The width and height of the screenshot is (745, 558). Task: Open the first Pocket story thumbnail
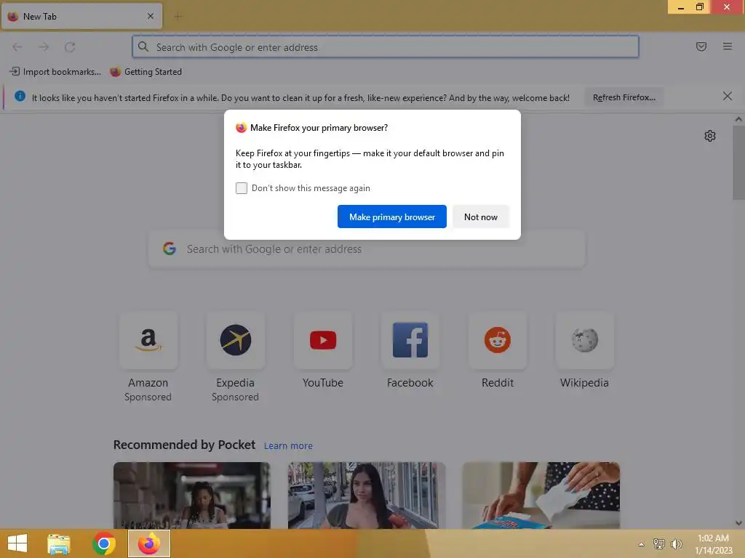tap(192, 496)
